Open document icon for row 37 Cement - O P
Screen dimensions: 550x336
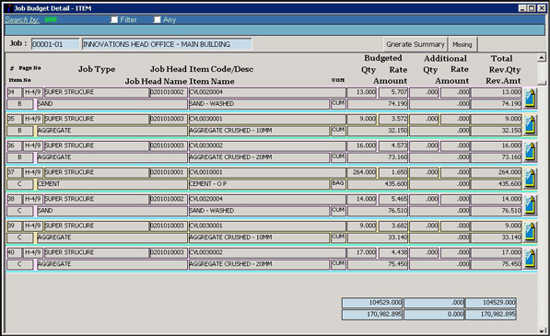pyautogui.click(x=530, y=179)
